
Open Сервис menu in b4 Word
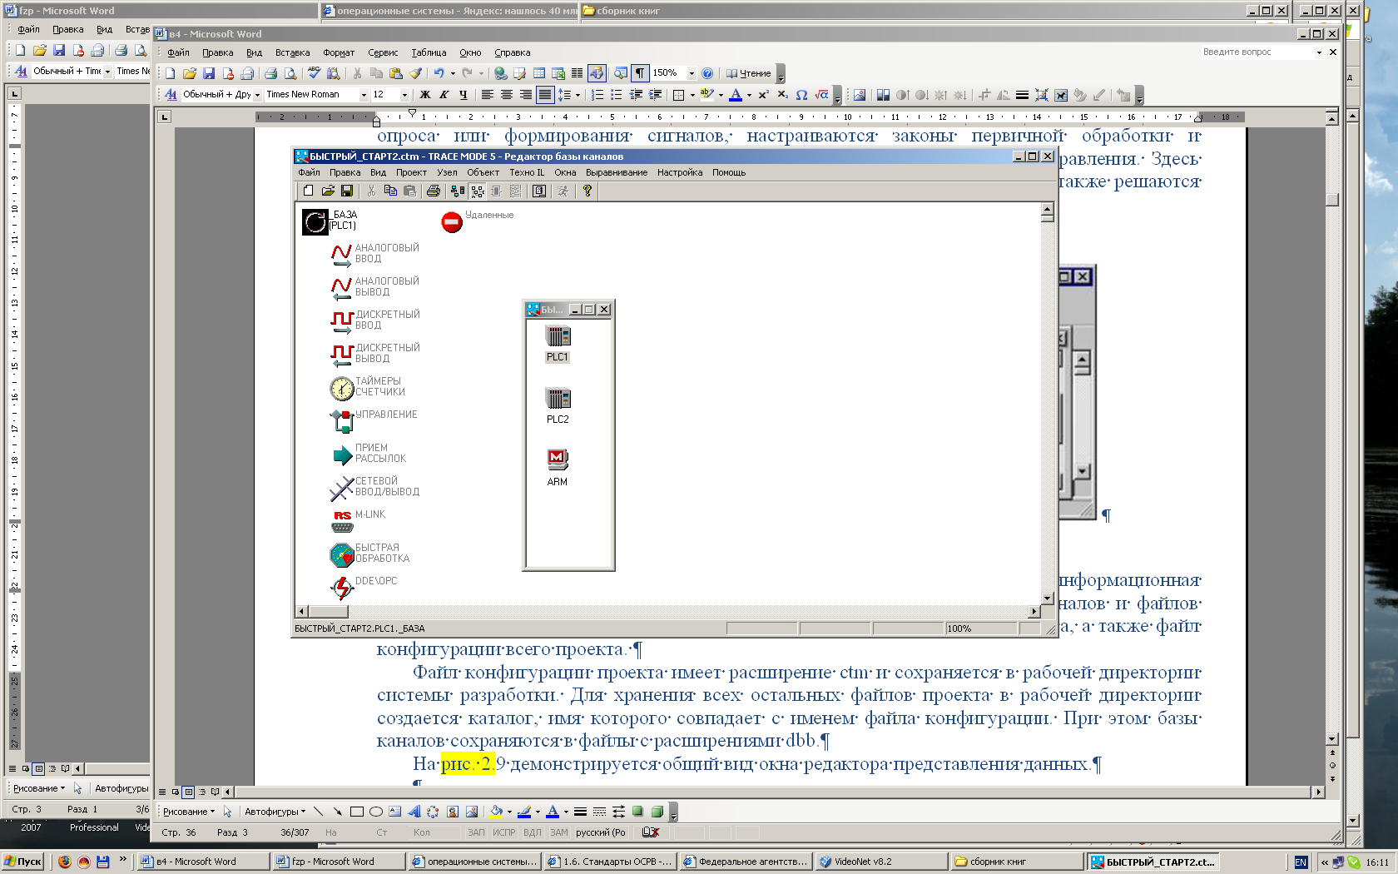(x=383, y=52)
